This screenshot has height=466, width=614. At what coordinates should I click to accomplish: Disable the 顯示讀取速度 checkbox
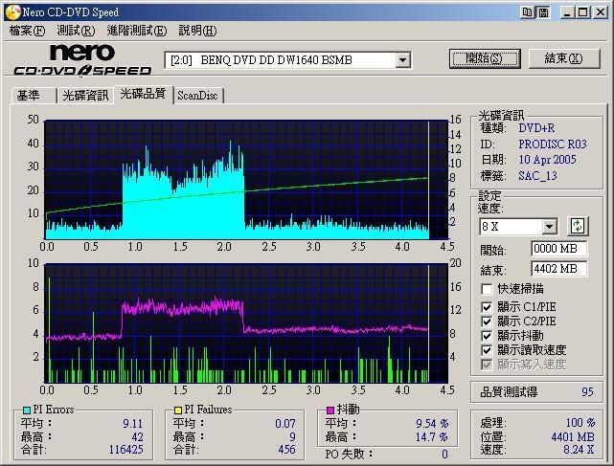tap(488, 350)
